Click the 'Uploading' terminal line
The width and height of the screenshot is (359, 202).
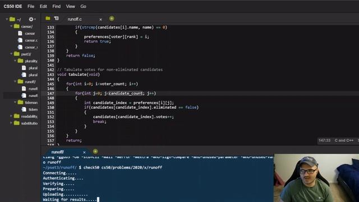click(x=65, y=194)
